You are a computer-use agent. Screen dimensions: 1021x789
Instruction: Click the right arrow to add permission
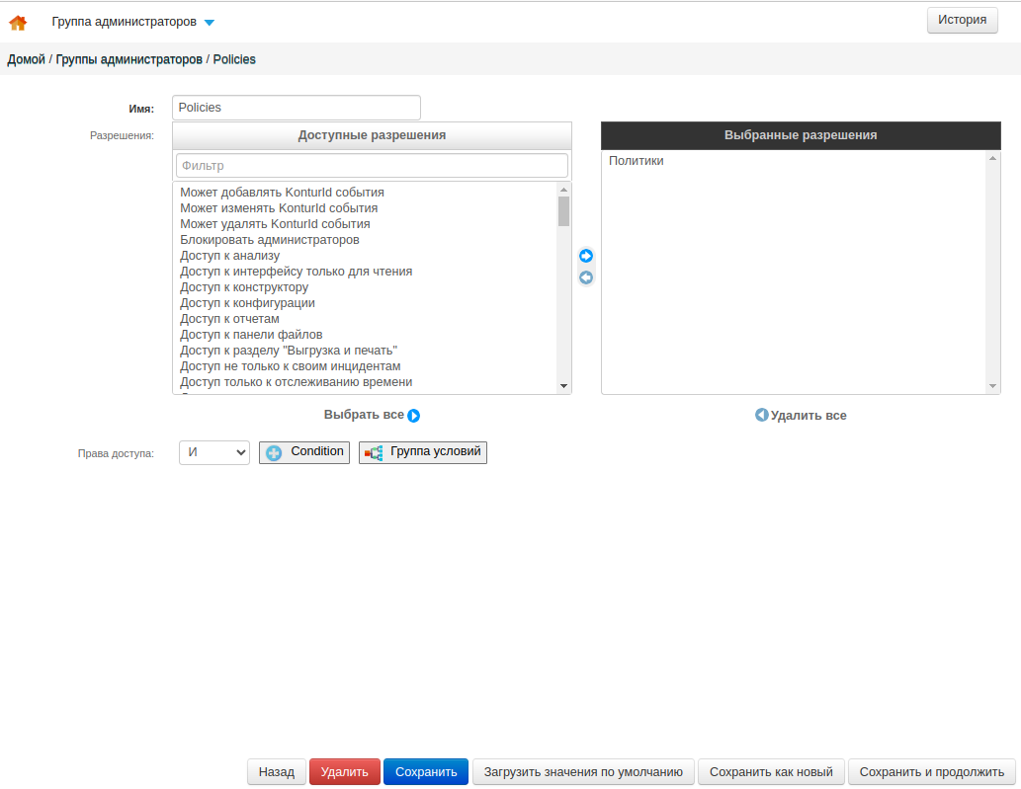(586, 256)
